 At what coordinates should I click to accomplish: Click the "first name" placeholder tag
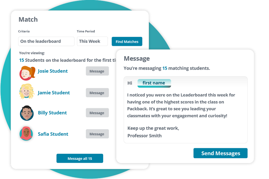point(154,83)
